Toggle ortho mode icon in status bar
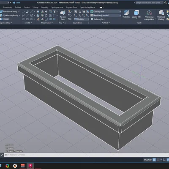The image size is (169, 169). (164, 160)
